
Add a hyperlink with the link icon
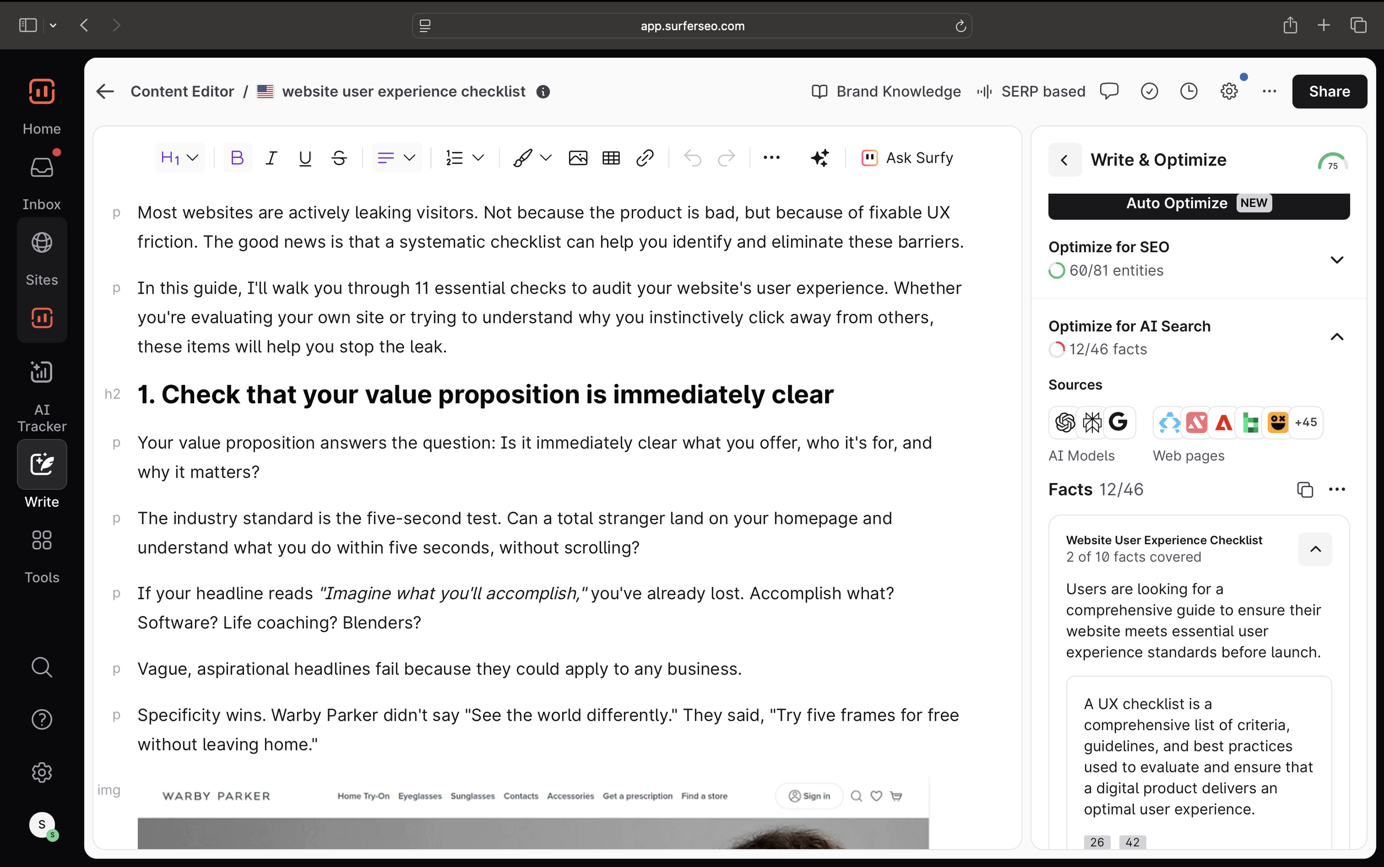644,158
